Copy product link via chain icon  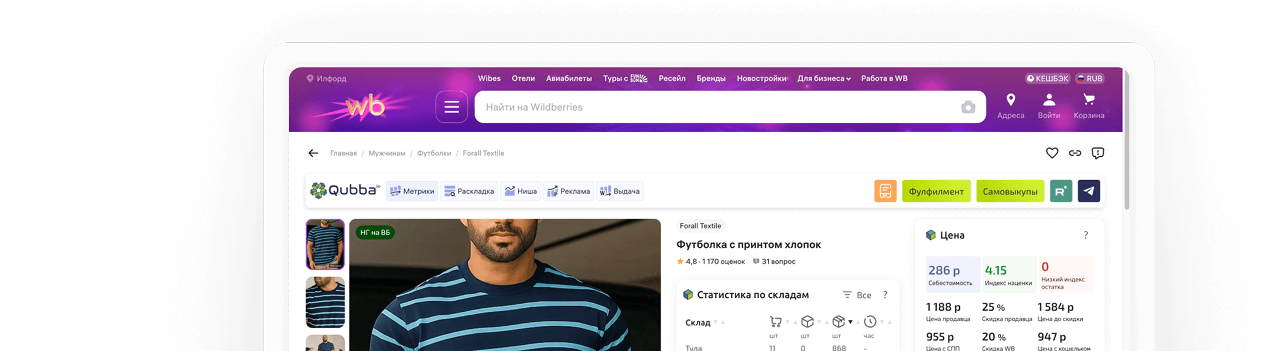1075,153
